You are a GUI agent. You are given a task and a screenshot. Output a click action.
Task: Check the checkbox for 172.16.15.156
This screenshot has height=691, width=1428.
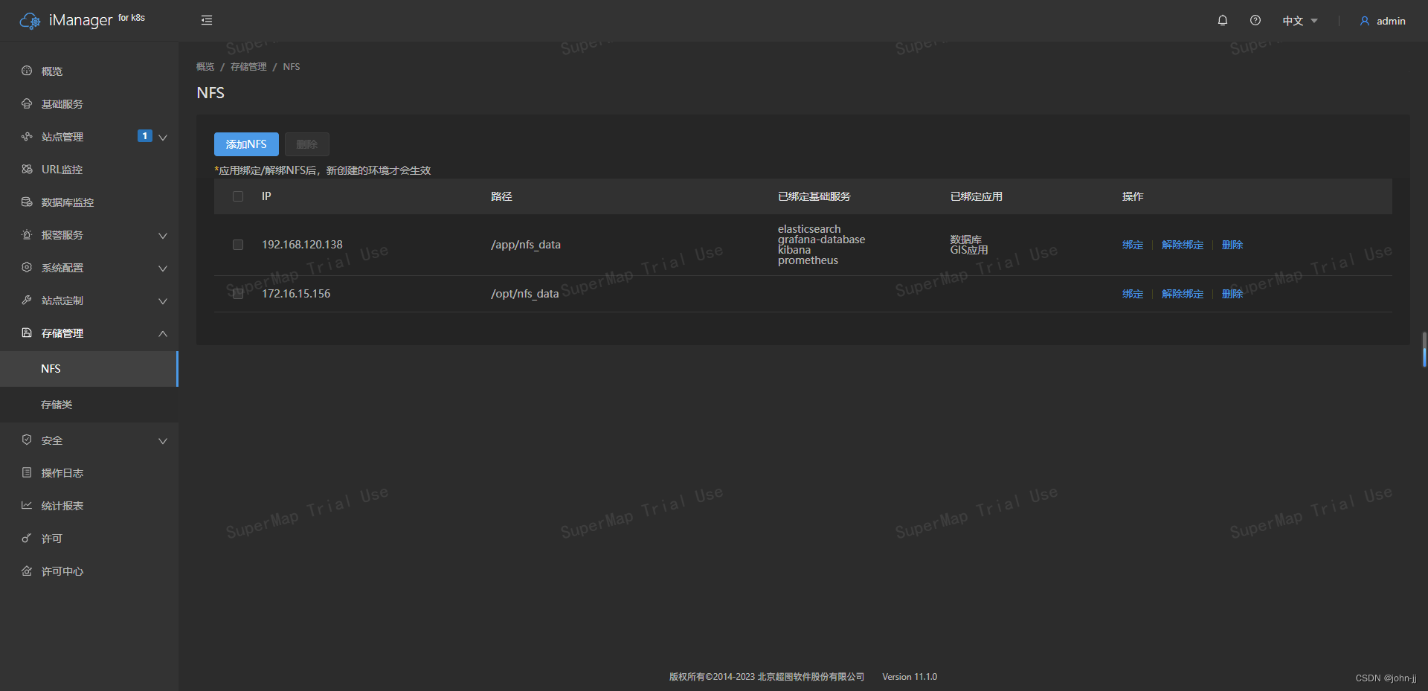[238, 293]
